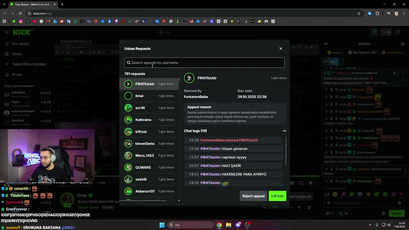Screen dimensions: 409x230
Task: Select the FIRATkicktr unban request
Action: (149, 84)
